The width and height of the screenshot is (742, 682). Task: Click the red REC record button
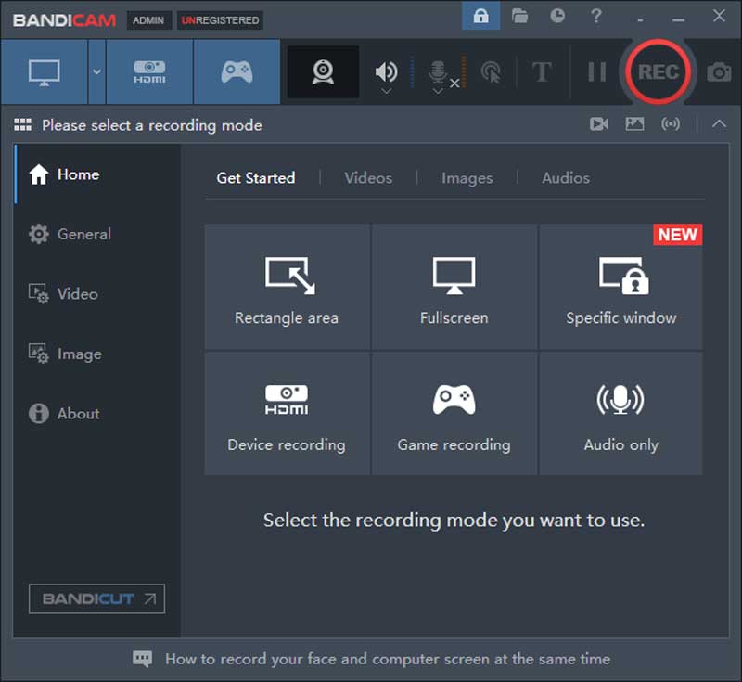pos(658,72)
